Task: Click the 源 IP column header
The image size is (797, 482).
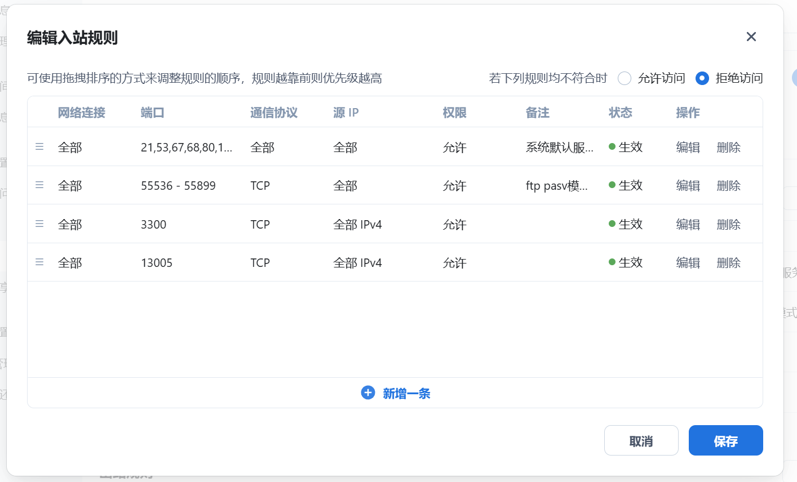Action: (x=346, y=113)
